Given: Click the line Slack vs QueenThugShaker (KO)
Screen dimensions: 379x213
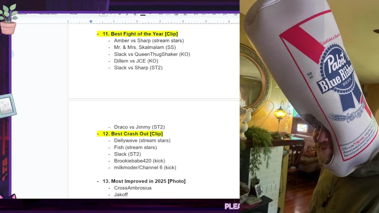Looking at the screenshot, I should click(x=152, y=54).
